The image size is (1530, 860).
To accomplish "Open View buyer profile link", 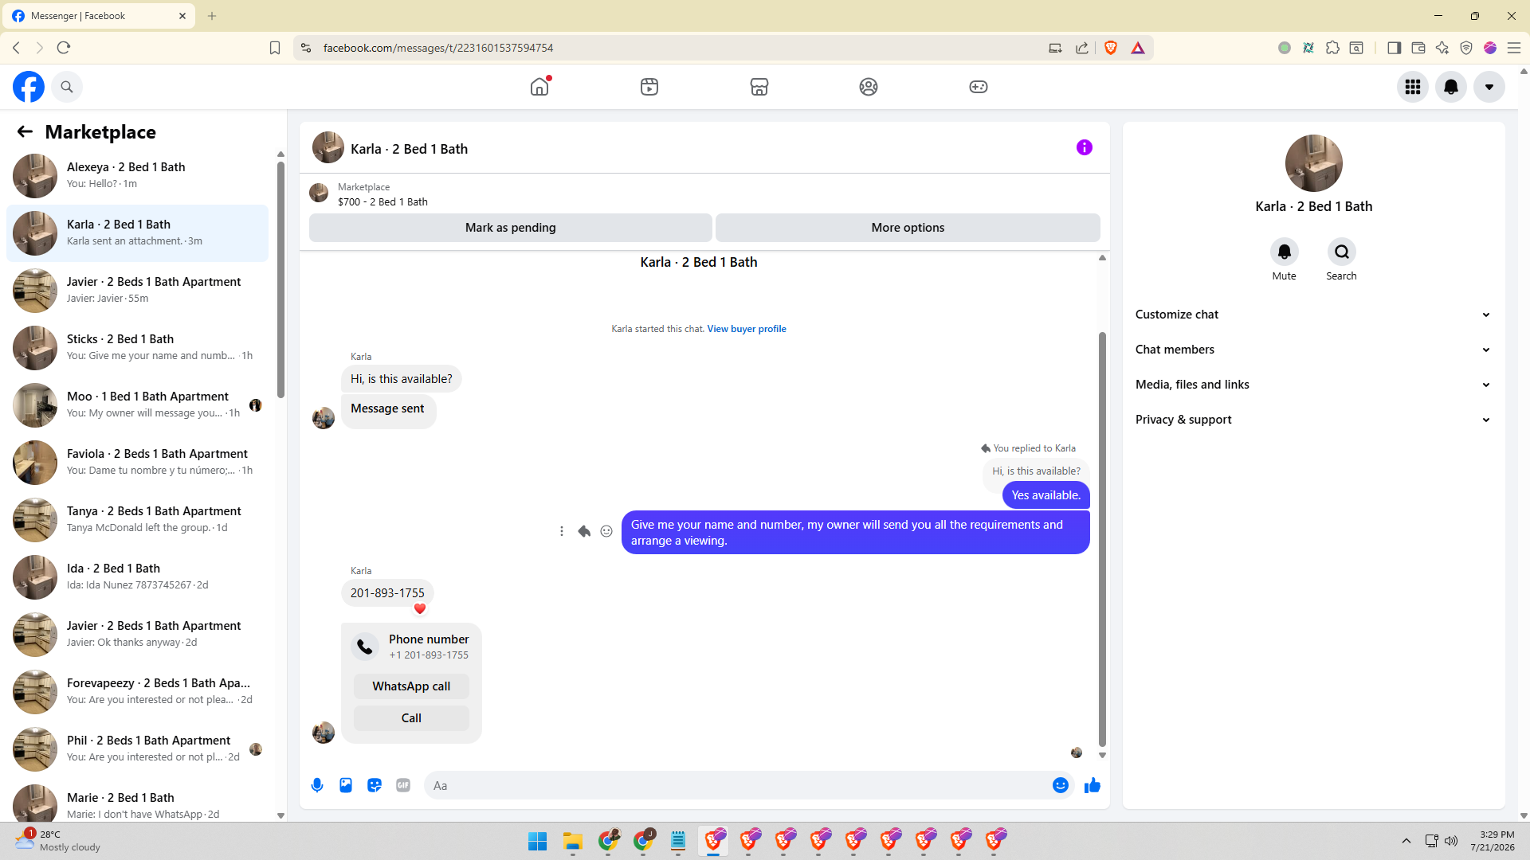I will [x=747, y=329].
